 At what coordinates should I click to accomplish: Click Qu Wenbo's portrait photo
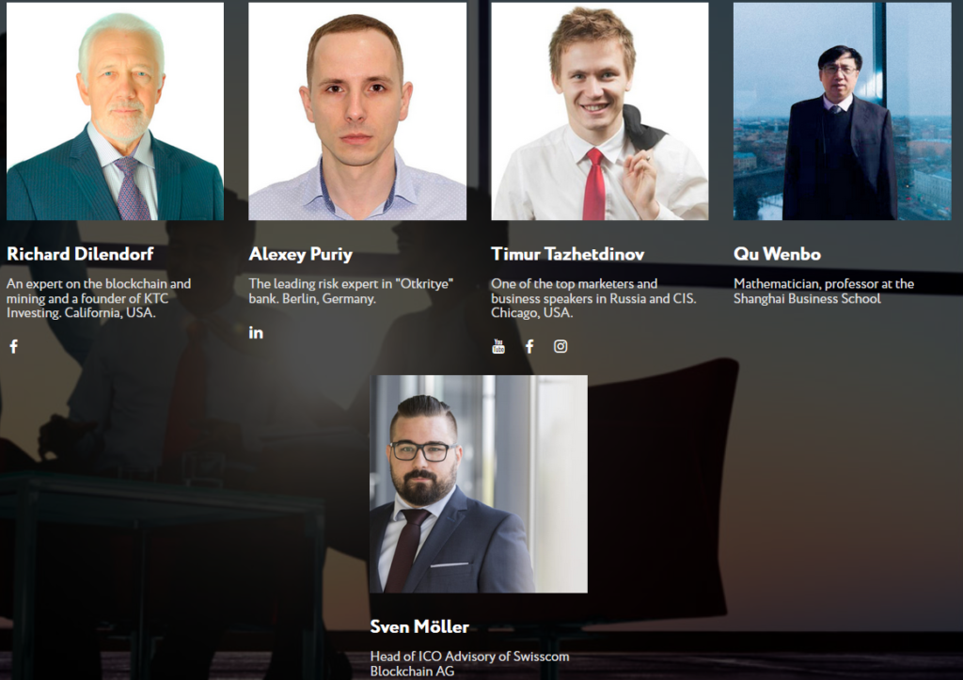coord(842,111)
